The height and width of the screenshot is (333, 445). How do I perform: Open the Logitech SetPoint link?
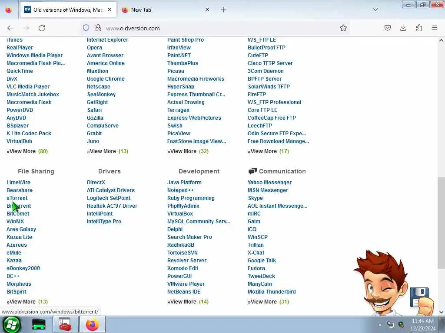pos(108,198)
